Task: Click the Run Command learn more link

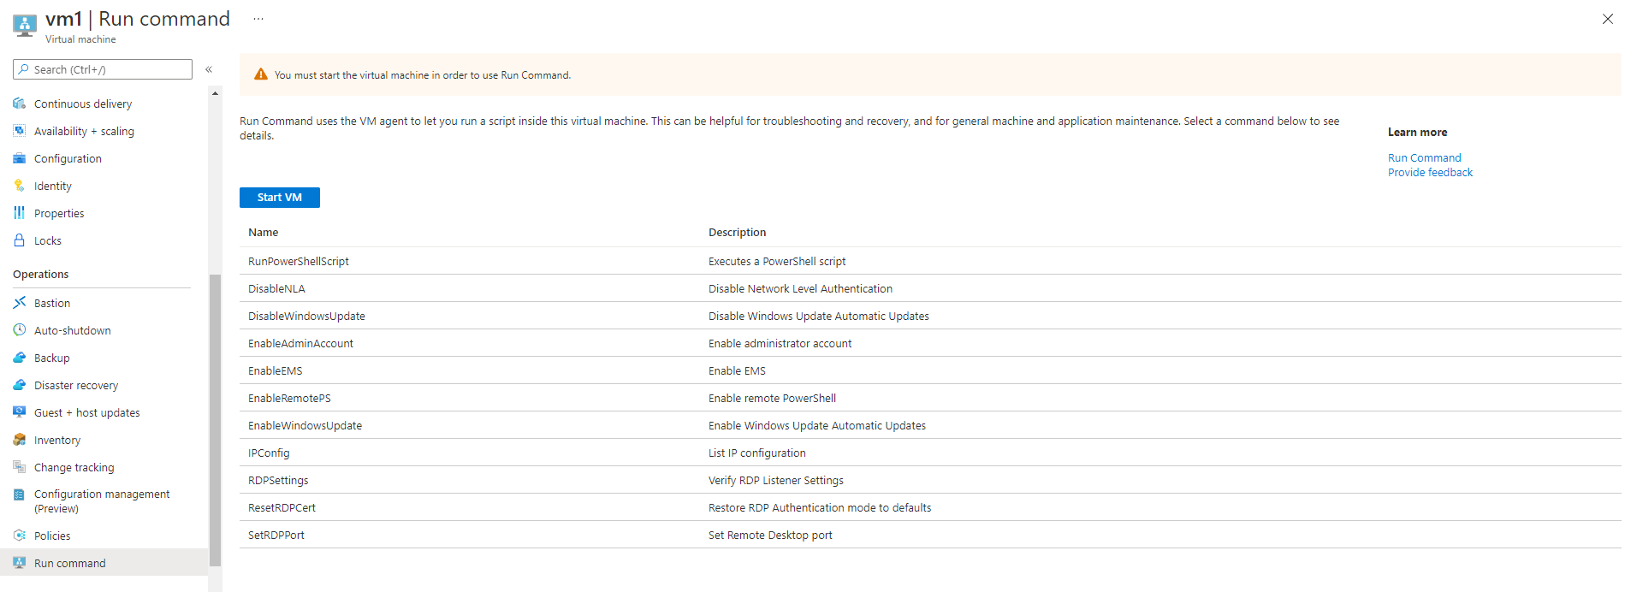Action: point(1424,158)
